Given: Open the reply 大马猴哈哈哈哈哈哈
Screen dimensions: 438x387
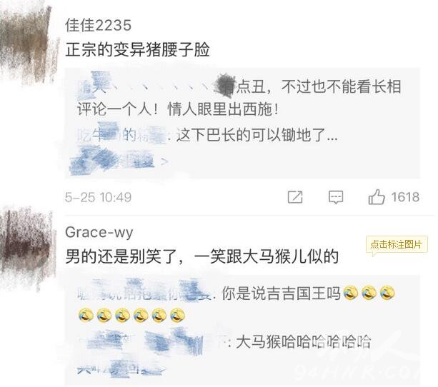Looking at the screenshot, I should point(303,341).
